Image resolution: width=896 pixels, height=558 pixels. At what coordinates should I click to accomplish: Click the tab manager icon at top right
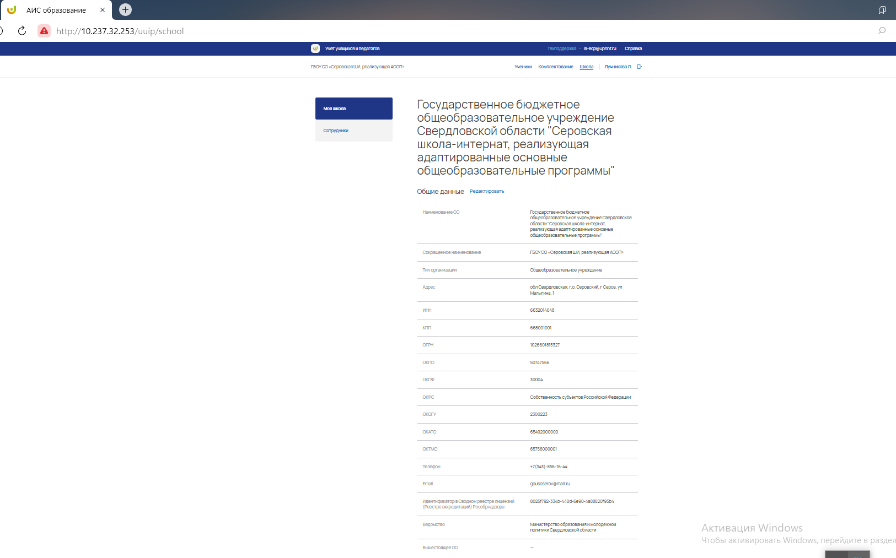[882, 10]
